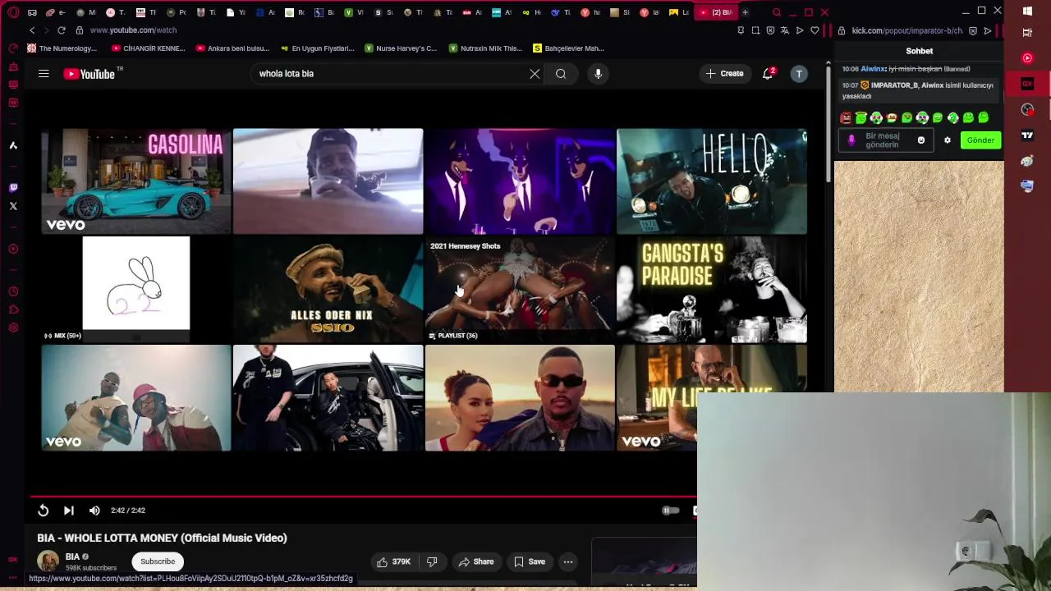Screen dimensions: 1051x591
Task: Clear the YouTube search box text
Action: point(535,74)
